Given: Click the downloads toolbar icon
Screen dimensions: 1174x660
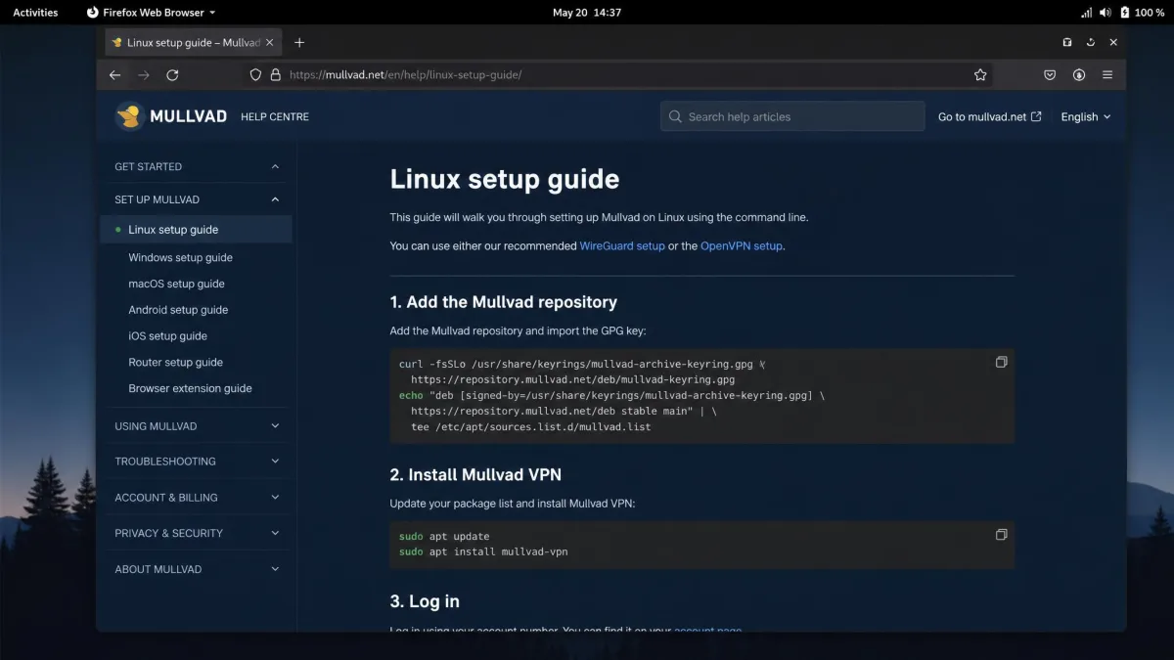Looking at the screenshot, I should click(1079, 74).
